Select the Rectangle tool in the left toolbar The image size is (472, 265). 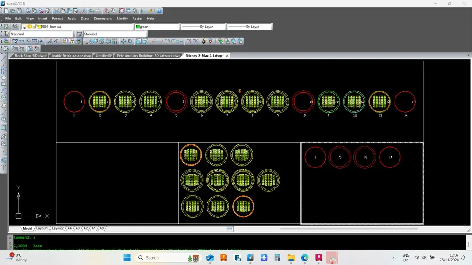coord(4,84)
